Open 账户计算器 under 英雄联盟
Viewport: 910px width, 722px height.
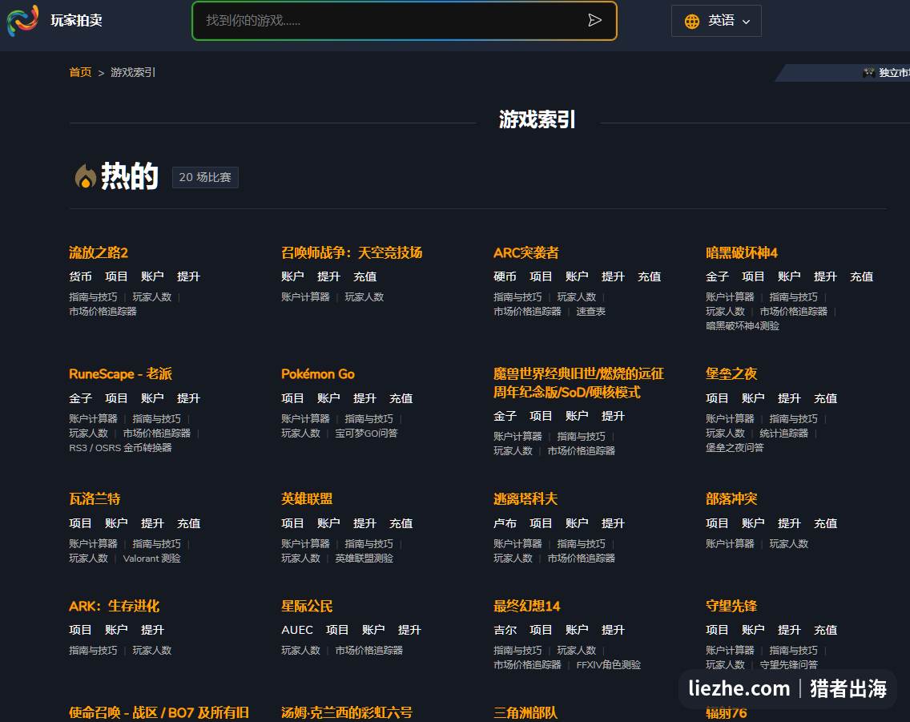tap(305, 544)
